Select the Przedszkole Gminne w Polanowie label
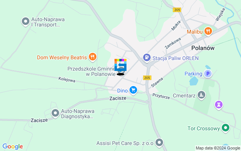 92,71
